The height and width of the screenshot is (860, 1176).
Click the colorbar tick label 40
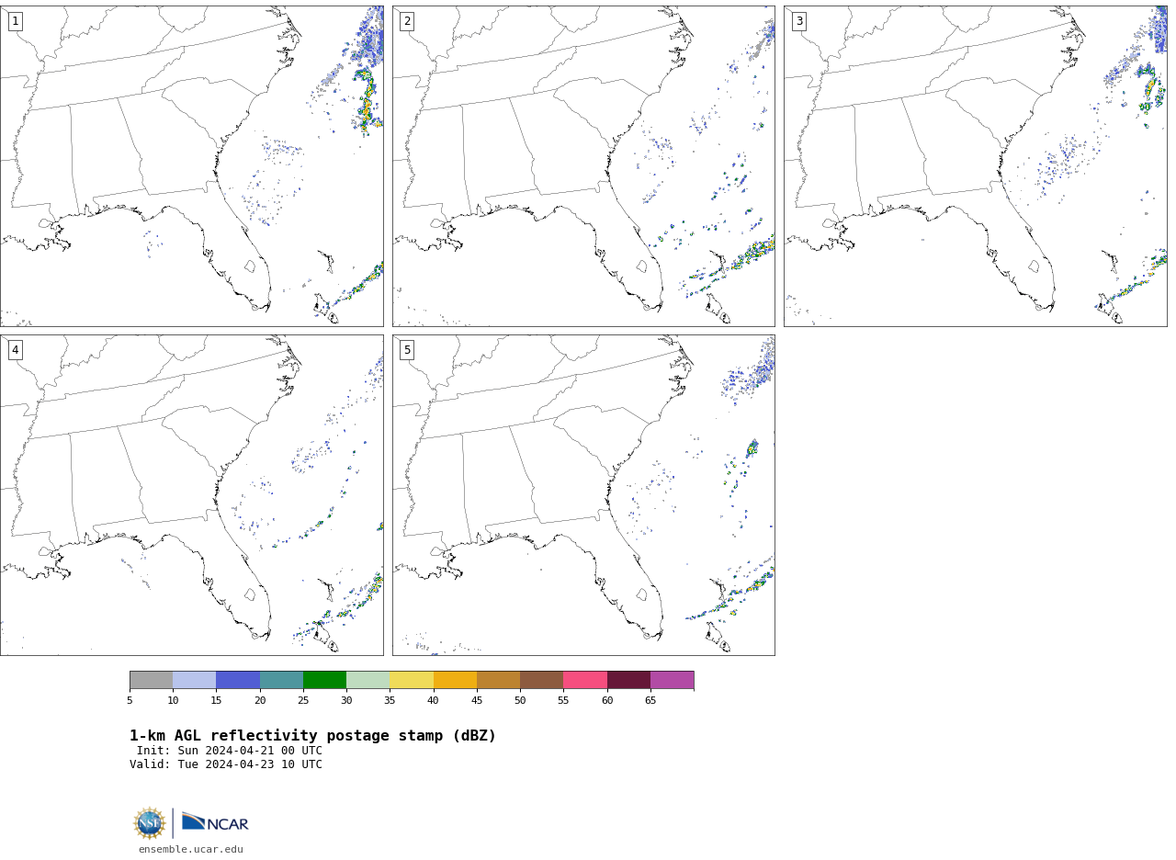434,701
